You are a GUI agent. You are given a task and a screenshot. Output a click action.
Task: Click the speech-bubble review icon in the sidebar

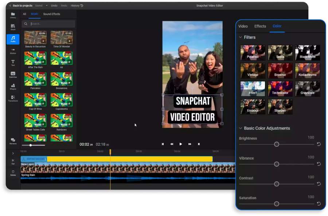13,141
